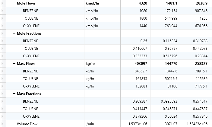Select toluene mass fraction 0.411447
Screen dimensions: 212x127
[x=140, y=109]
